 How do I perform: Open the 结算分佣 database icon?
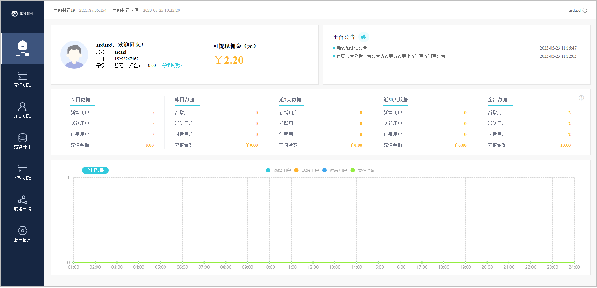pos(23,138)
